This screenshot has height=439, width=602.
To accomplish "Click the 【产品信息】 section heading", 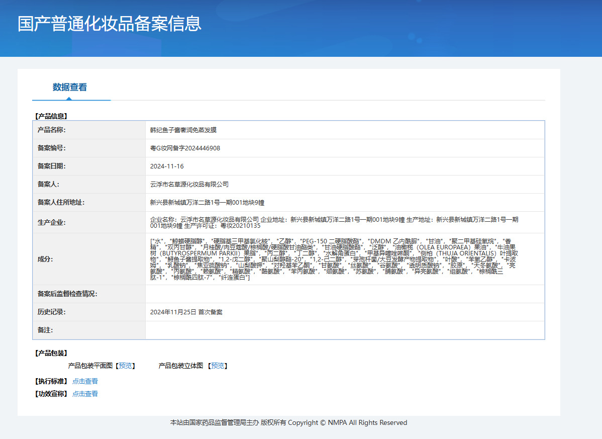I will (x=51, y=116).
